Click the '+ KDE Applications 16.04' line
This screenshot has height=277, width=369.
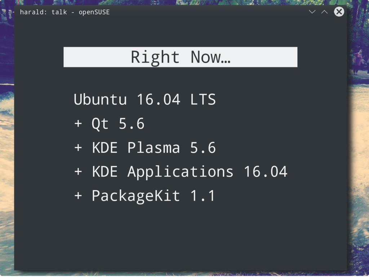tap(181, 172)
